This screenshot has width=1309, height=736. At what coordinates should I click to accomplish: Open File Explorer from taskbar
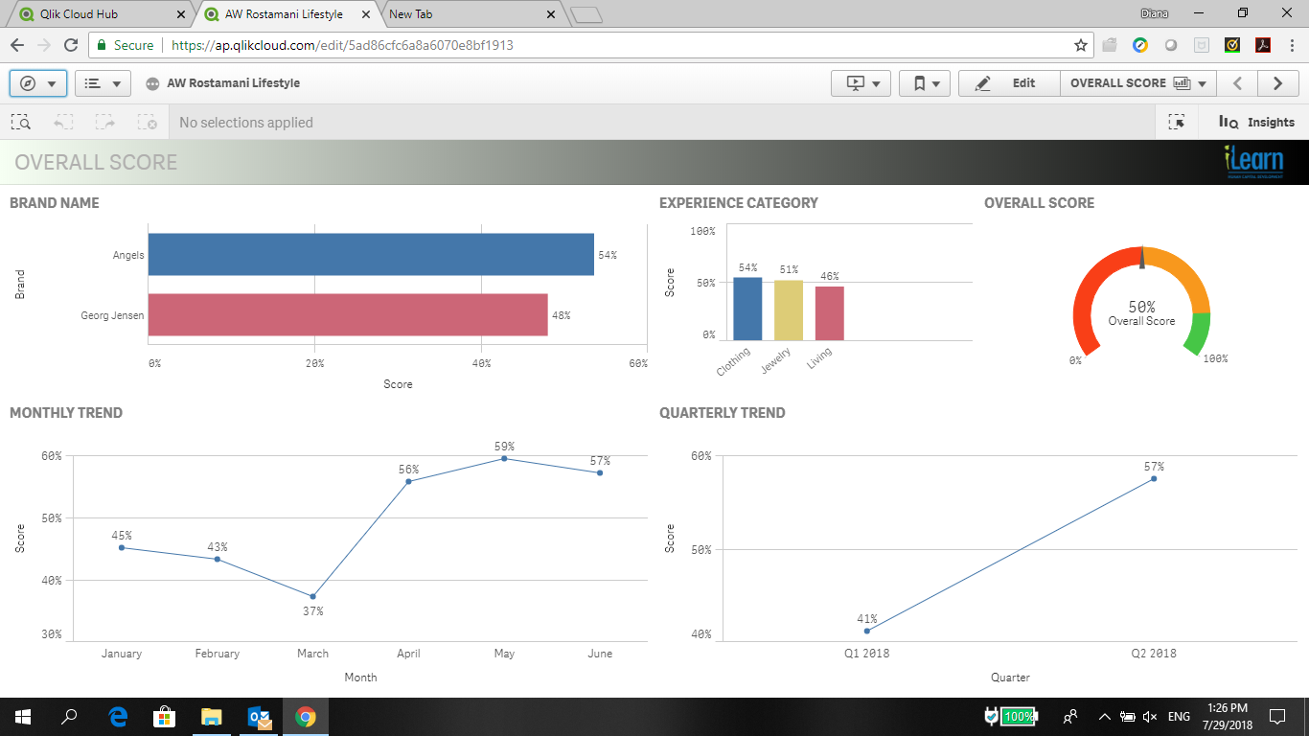(x=212, y=716)
